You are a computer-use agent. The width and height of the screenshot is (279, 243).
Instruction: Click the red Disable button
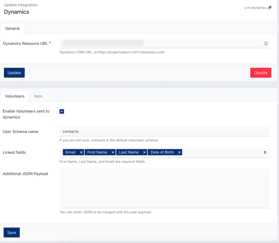[x=261, y=73]
